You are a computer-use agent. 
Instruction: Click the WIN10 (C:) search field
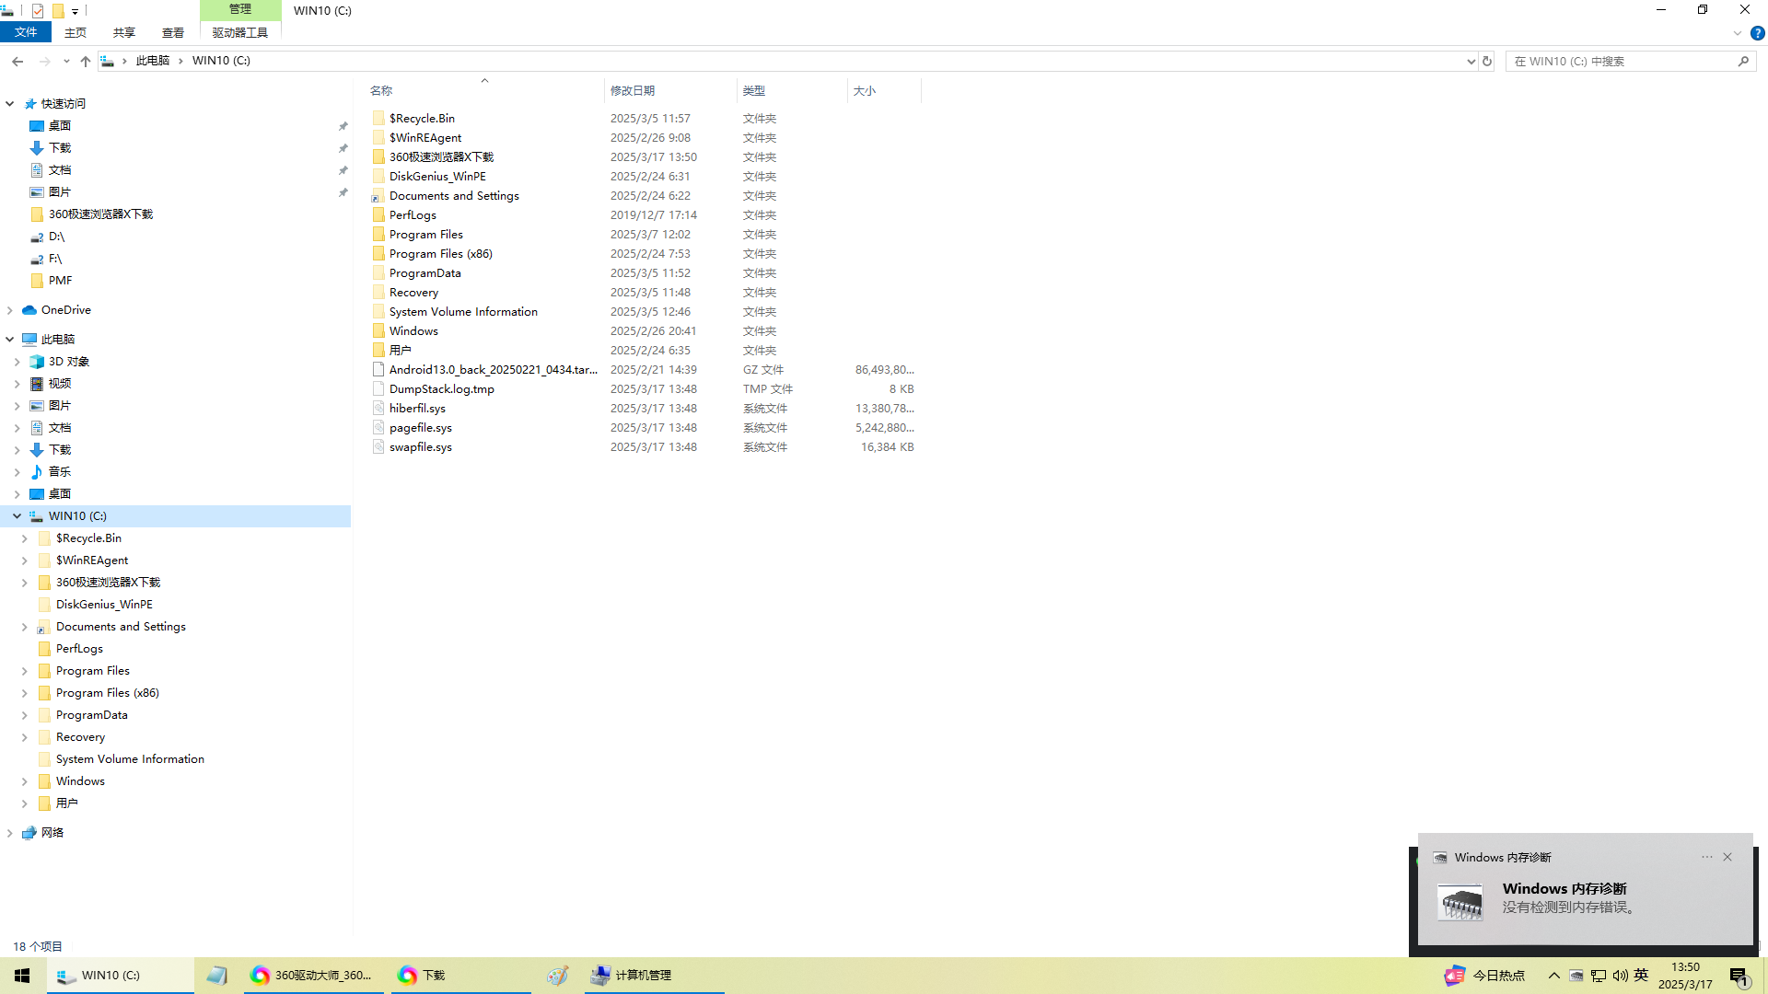tap(1621, 61)
